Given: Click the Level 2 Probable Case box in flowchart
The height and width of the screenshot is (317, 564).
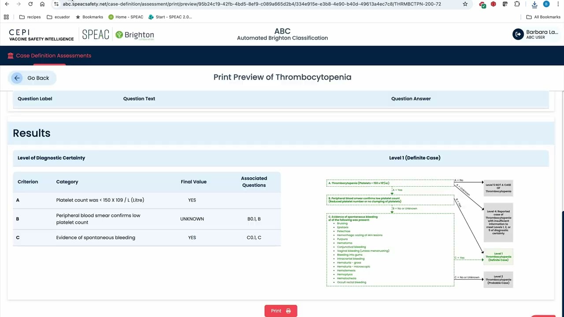Looking at the screenshot, I should (498, 280).
